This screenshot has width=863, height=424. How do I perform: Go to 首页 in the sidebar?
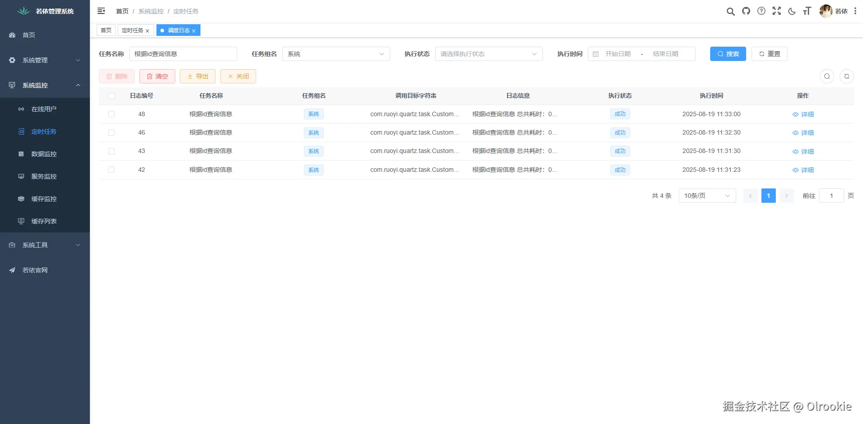click(x=45, y=35)
